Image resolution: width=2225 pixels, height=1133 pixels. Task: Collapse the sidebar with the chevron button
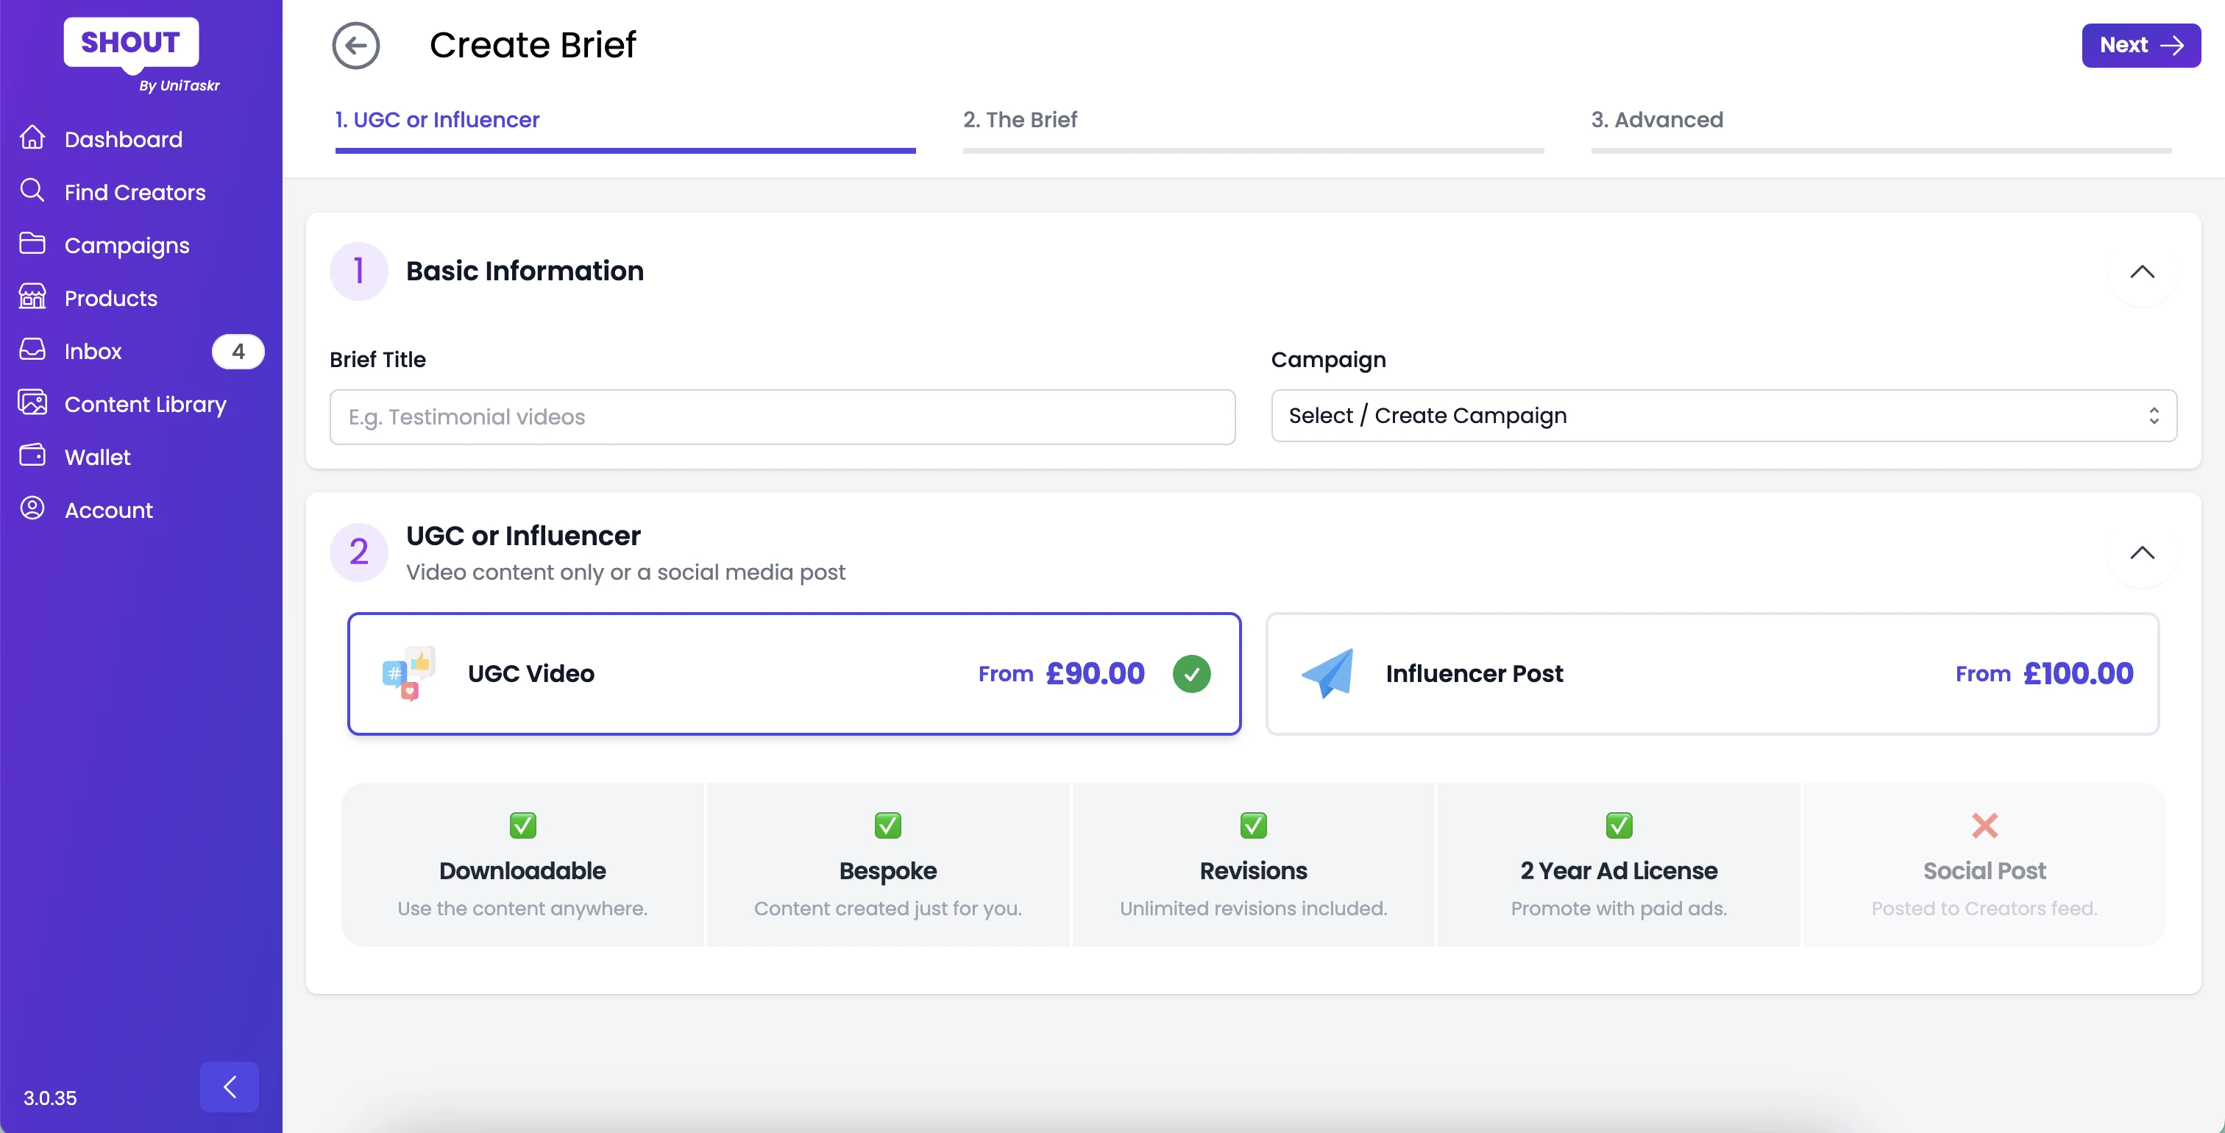tap(229, 1087)
